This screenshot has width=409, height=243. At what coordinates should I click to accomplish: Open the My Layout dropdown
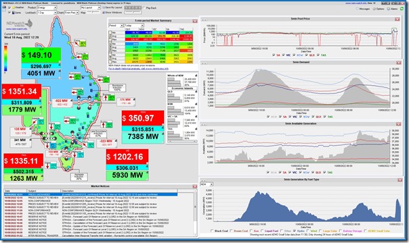pos(91,7)
